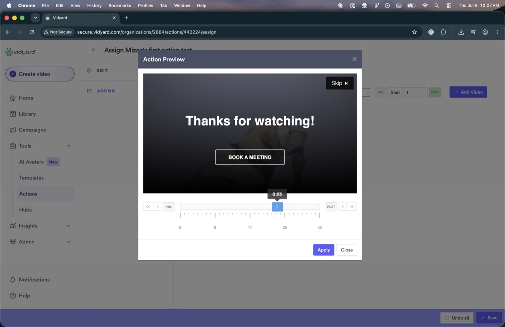Open the Profiles menu
Screen dimensions: 505x327
point(146,5)
